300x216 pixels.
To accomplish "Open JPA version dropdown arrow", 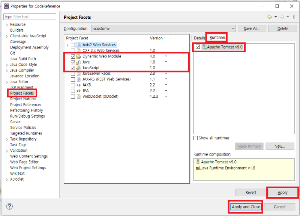I will point(166,91).
